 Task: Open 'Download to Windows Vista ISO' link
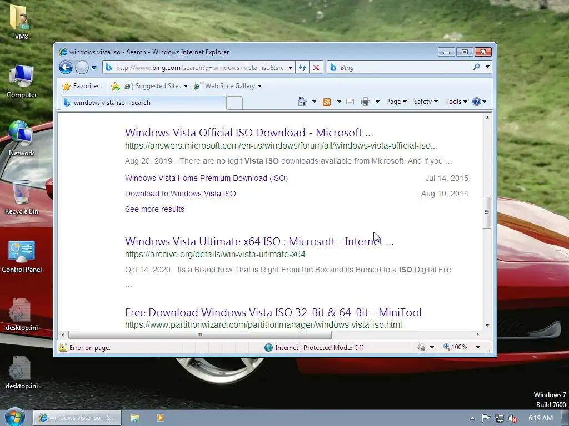coord(181,194)
